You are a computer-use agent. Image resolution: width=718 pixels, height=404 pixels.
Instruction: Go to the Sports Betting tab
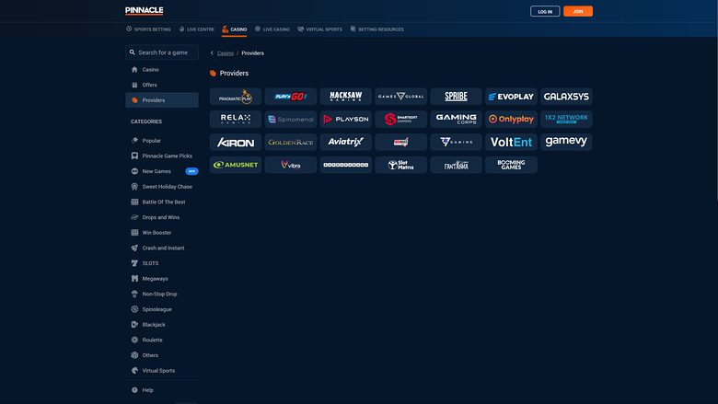pos(148,29)
